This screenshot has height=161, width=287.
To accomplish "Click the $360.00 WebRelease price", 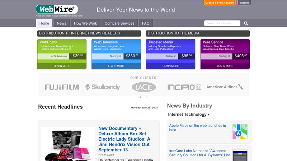I will 132,56.
